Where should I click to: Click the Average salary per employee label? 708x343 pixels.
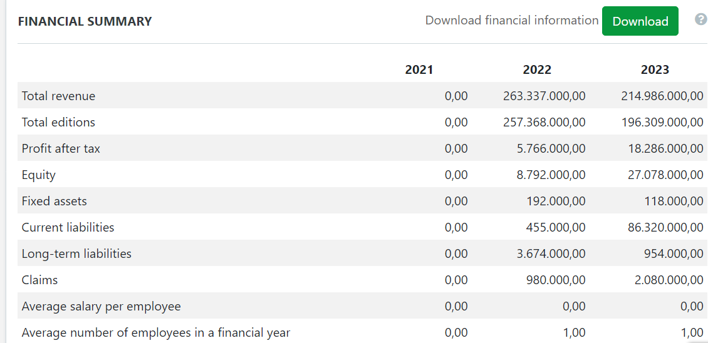(102, 306)
